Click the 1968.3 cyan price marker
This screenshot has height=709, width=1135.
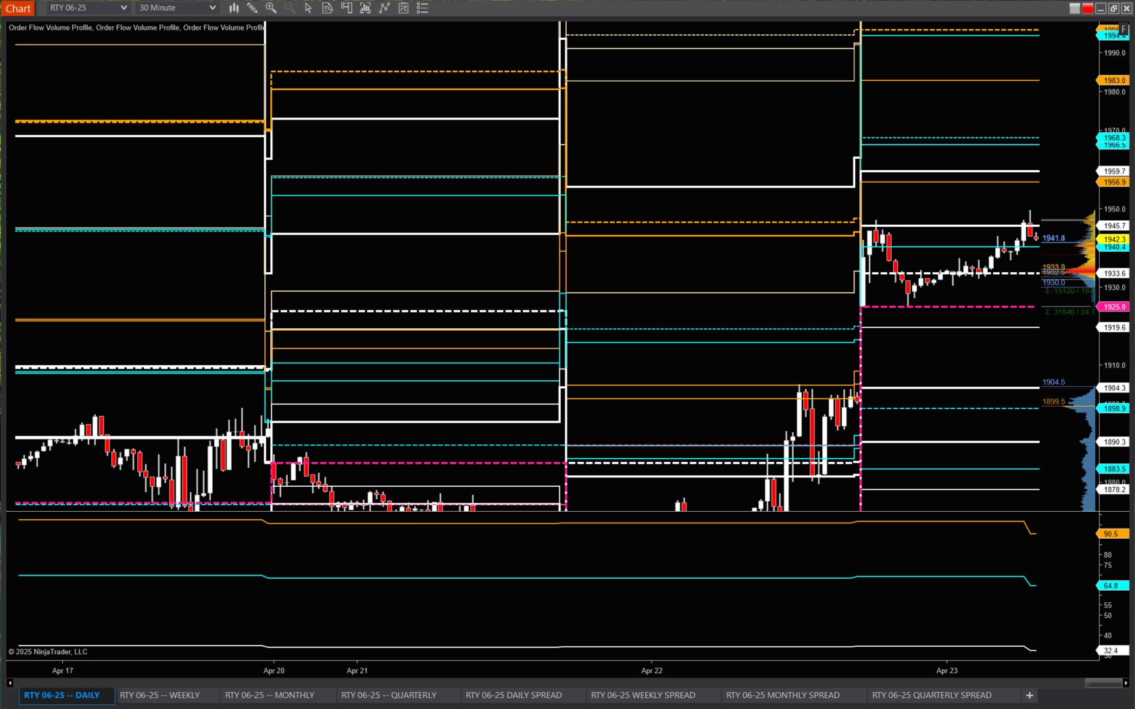tap(1113, 138)
